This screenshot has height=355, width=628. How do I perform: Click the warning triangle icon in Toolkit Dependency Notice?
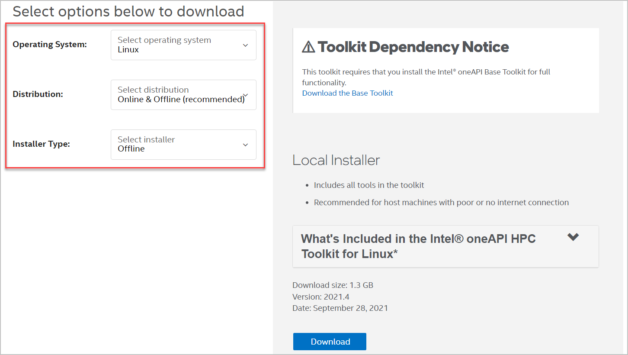pos(308,47)
